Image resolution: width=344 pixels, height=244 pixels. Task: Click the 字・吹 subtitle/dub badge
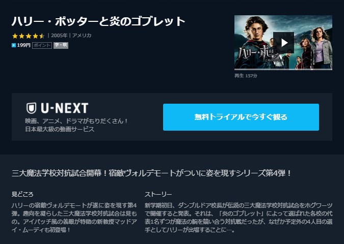pyautogui.click(x=61, y=45)
